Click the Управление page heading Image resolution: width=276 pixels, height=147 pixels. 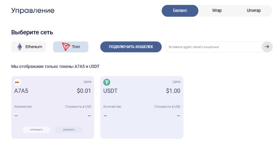33,10
